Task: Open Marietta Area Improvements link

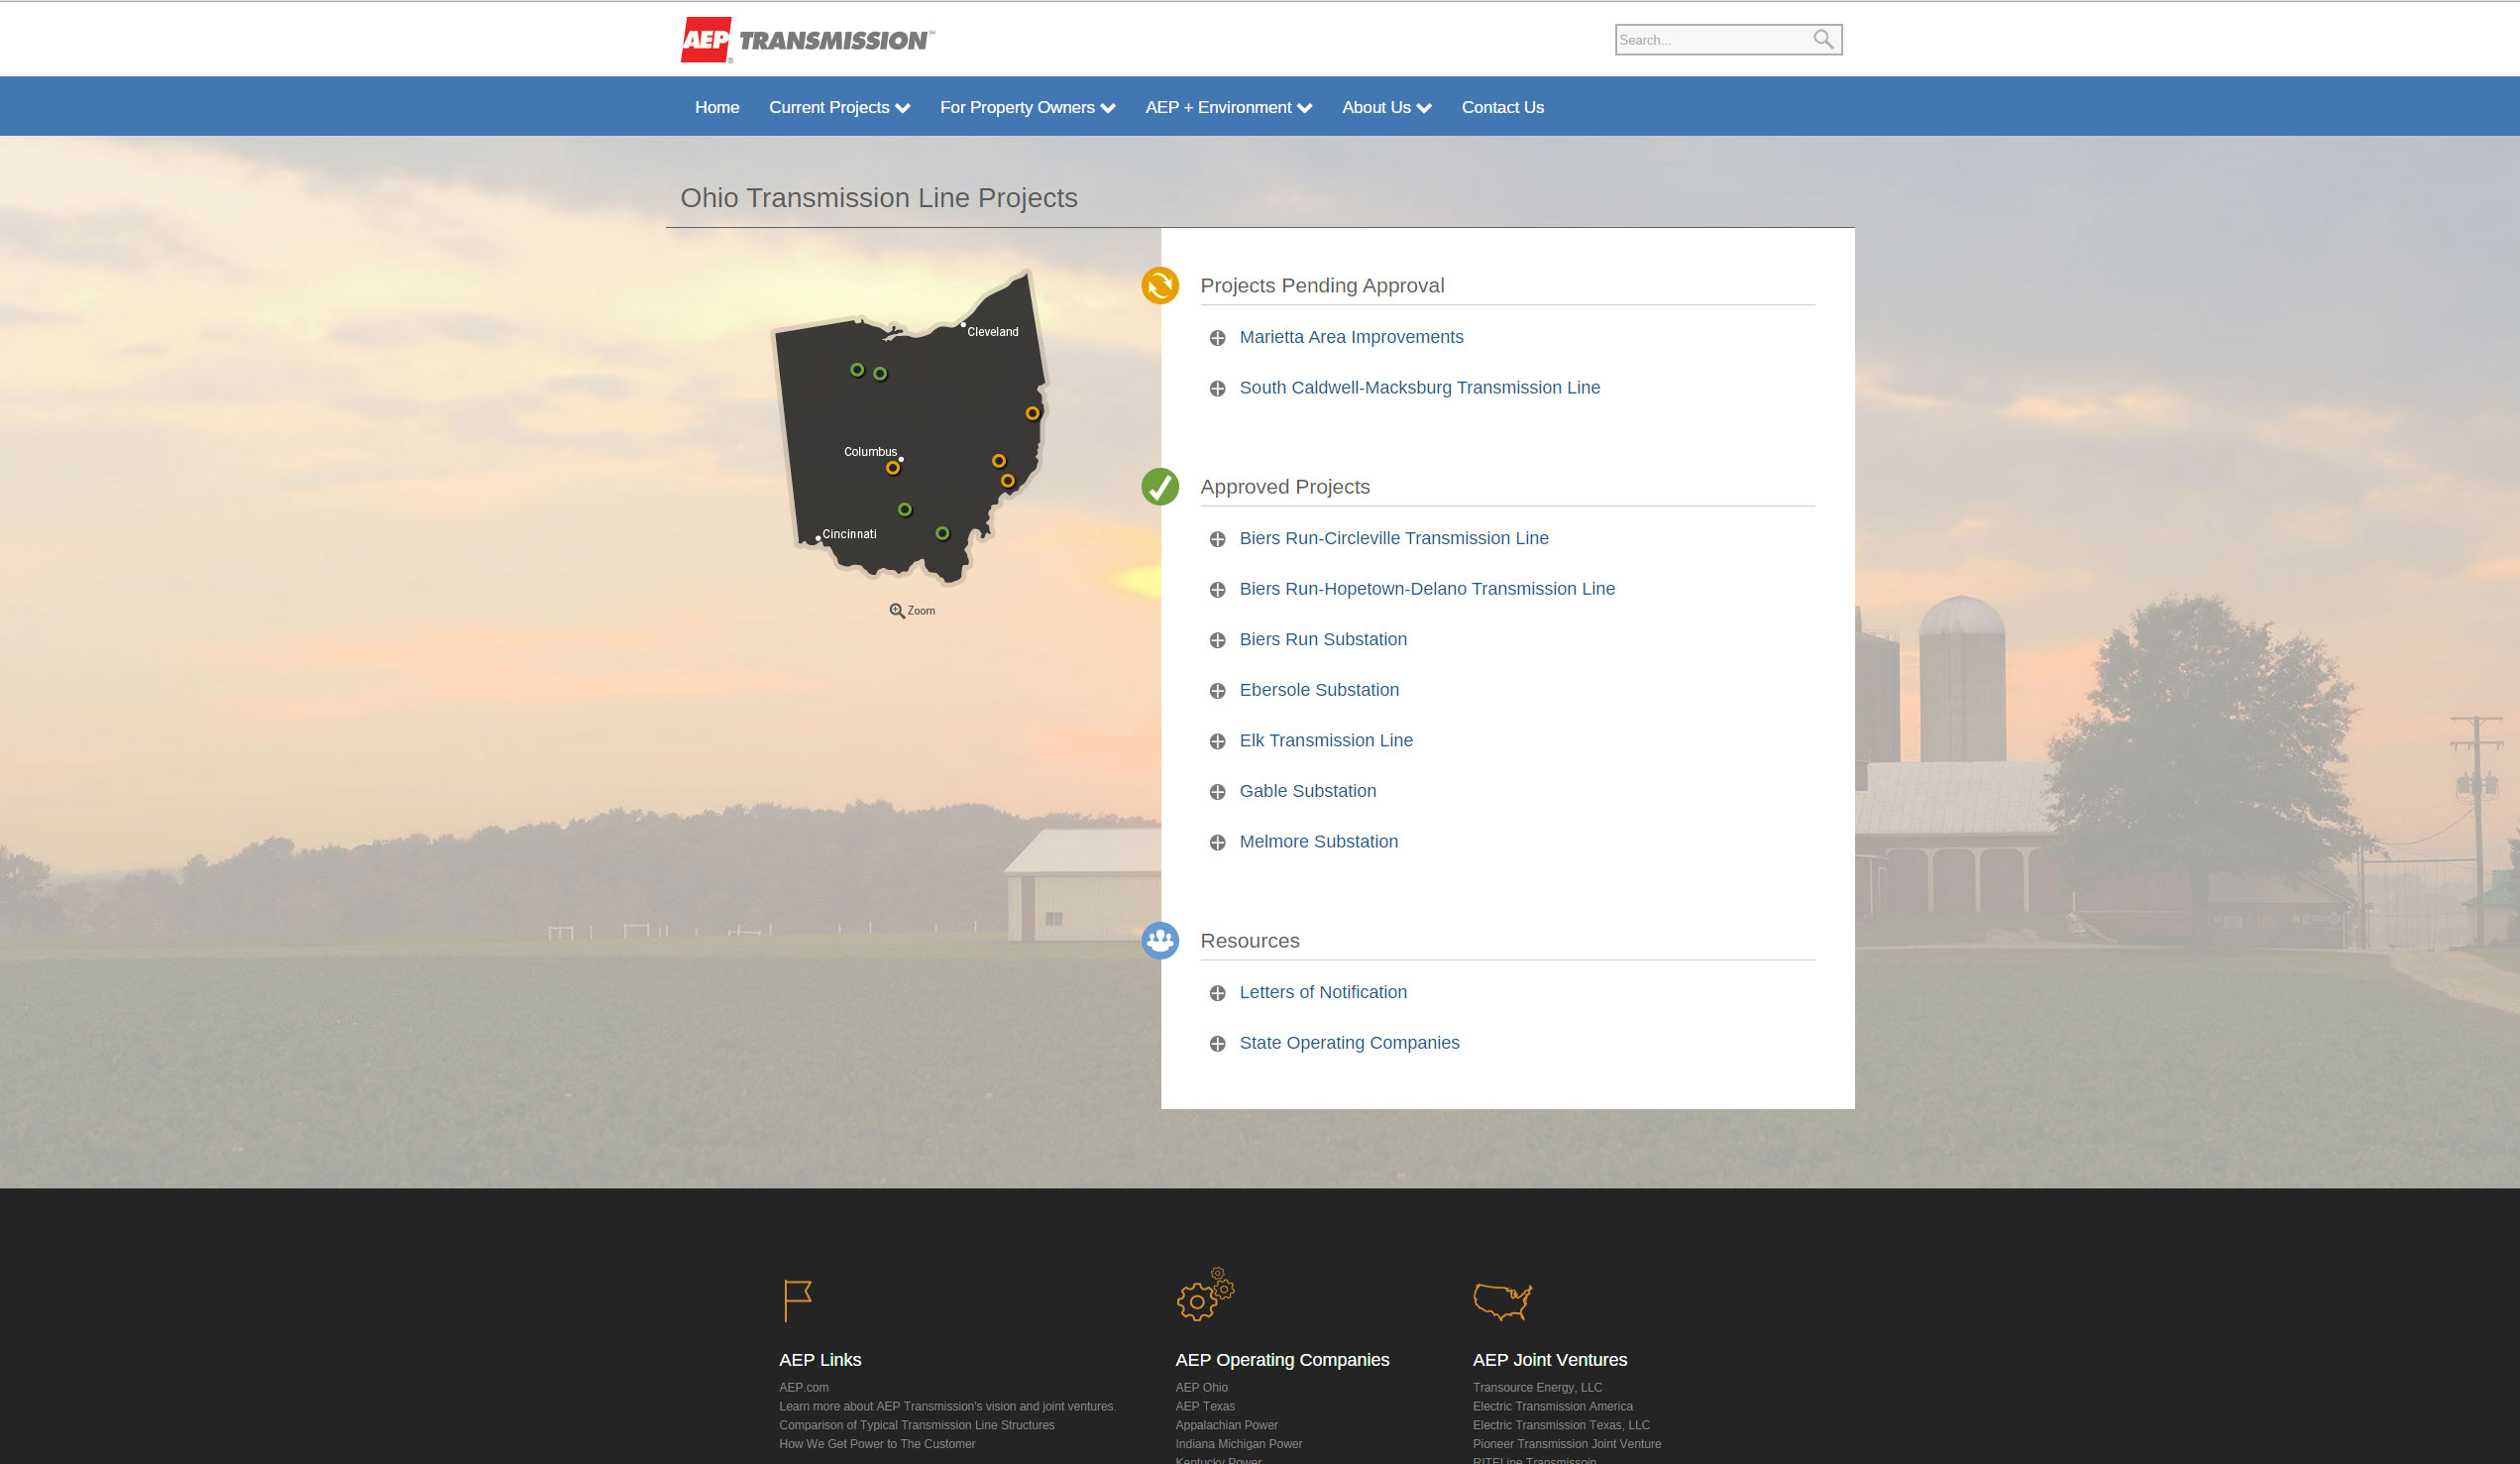Action: click(1351, 337)
